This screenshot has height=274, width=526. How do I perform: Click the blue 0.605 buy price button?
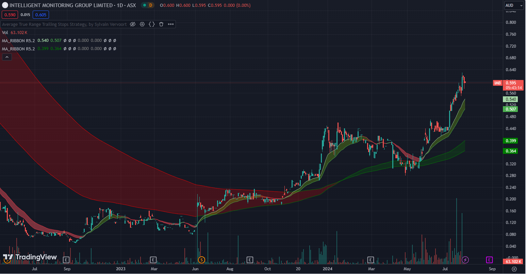[41, 15]
